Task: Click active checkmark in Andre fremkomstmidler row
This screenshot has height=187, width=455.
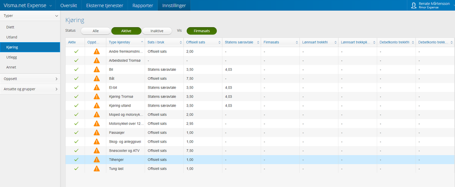Action: click(x=77, y=51)
